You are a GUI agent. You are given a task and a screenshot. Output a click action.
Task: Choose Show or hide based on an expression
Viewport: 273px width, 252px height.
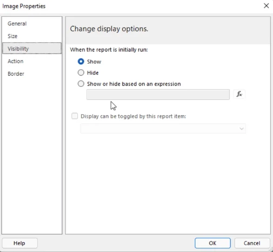pyautogui.click(x=81, y=84)
